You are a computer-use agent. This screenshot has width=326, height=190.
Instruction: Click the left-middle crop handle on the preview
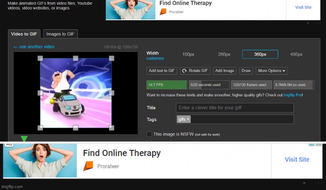40,93
